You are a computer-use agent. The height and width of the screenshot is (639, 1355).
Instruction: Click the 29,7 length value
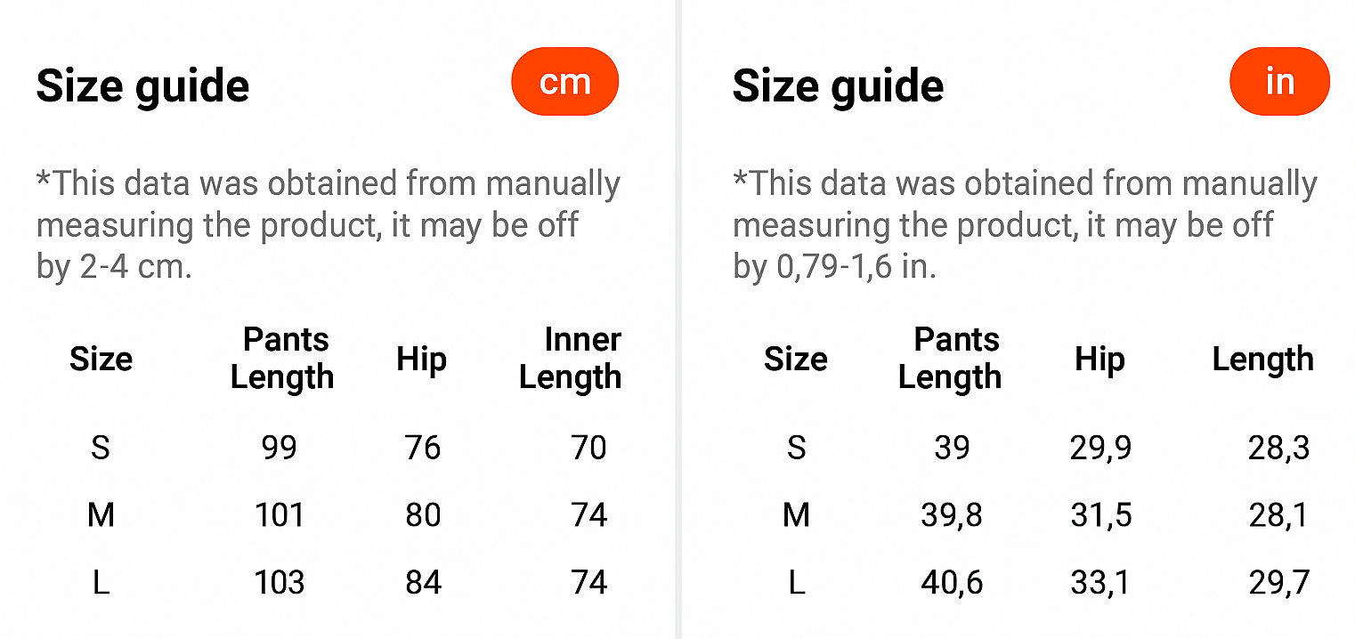(1278, 582)
